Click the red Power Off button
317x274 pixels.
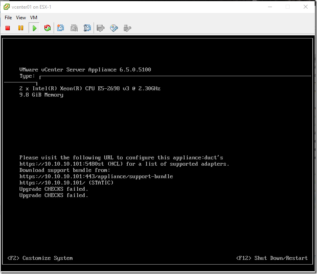pos(8,28)
